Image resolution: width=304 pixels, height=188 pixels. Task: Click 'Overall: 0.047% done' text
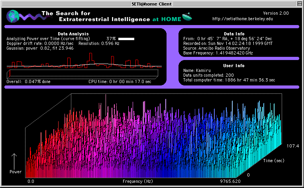tap(29, 81)
